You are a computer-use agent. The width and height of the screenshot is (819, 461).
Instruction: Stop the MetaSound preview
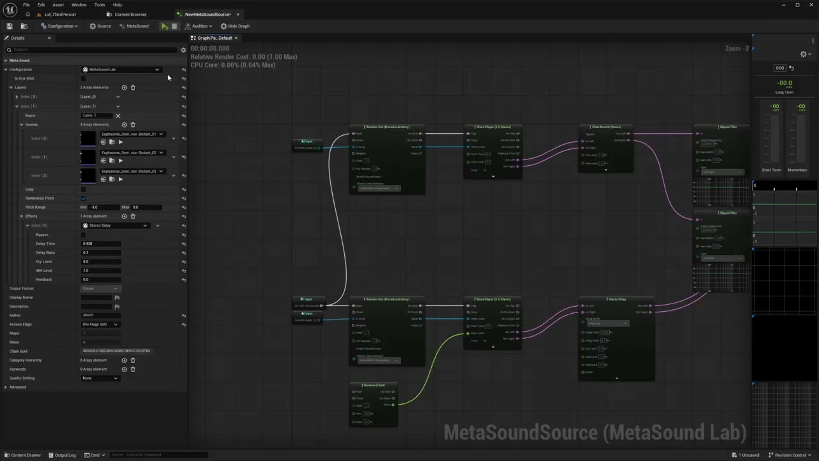point(174,26)
